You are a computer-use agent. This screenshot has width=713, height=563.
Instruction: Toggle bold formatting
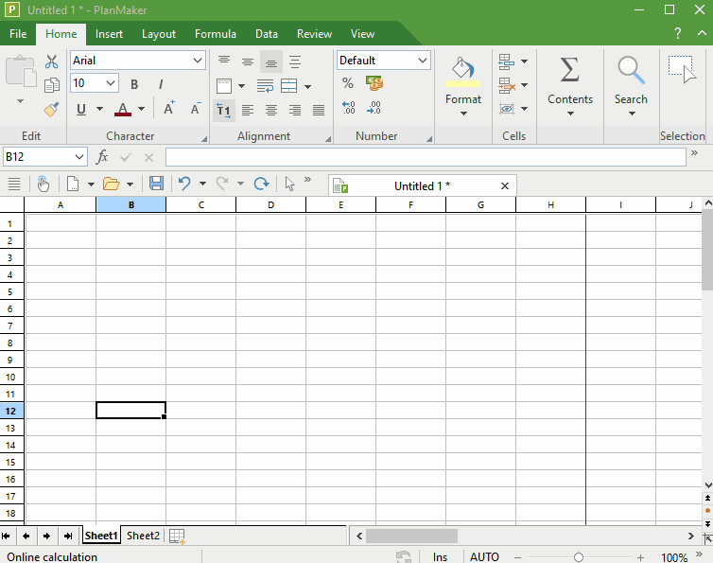(134, 84)
